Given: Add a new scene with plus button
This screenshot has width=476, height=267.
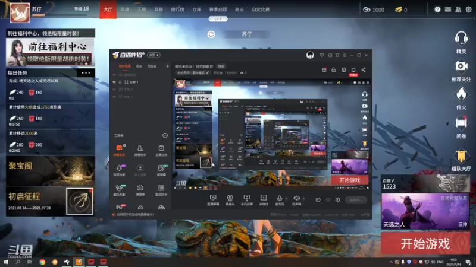Looking at the screenshot, I should click(167, 66).
